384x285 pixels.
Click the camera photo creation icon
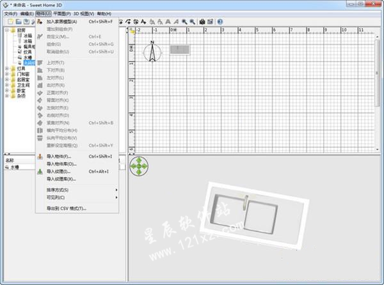point(202,22)
